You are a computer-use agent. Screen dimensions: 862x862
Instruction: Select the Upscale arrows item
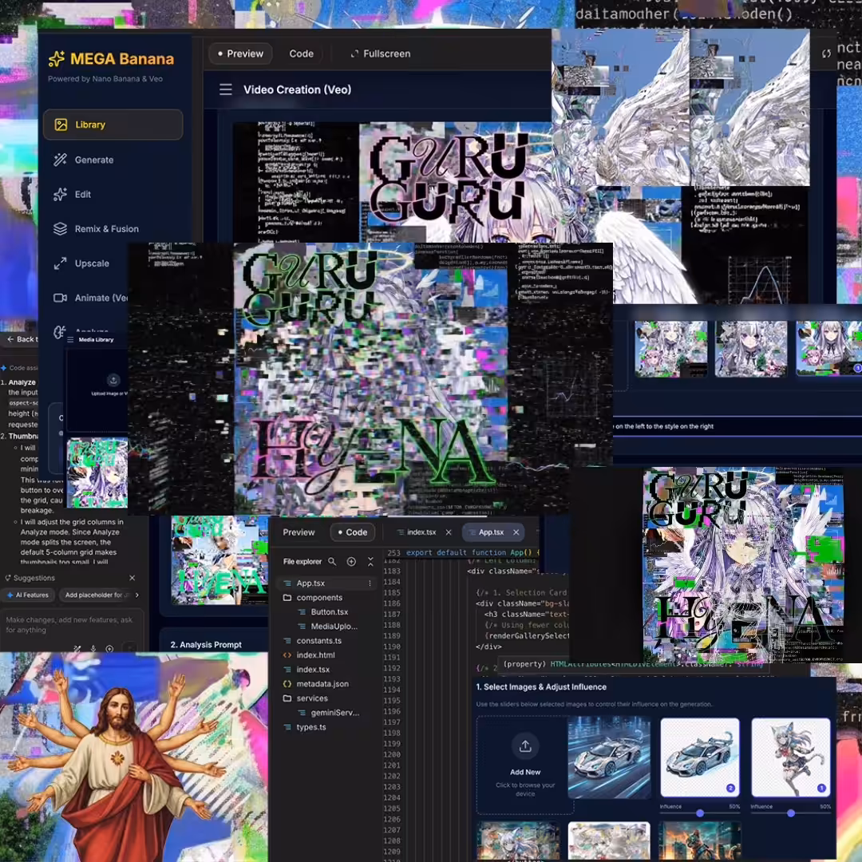click(x=60, y=264)
